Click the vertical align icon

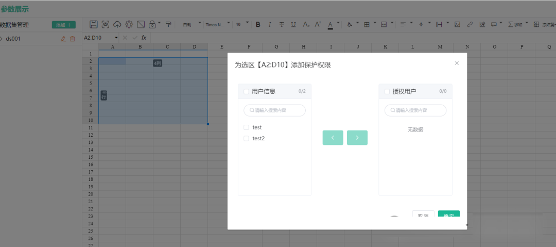point(421,25)
